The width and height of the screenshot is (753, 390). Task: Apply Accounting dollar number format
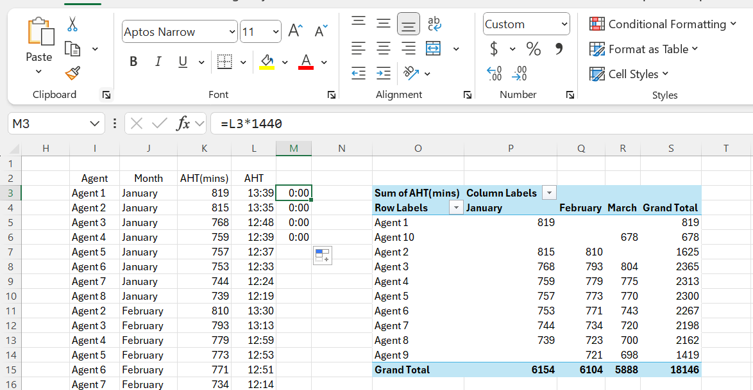(494, 49)
